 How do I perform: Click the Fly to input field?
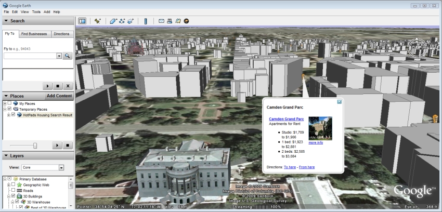coord(30,56)
